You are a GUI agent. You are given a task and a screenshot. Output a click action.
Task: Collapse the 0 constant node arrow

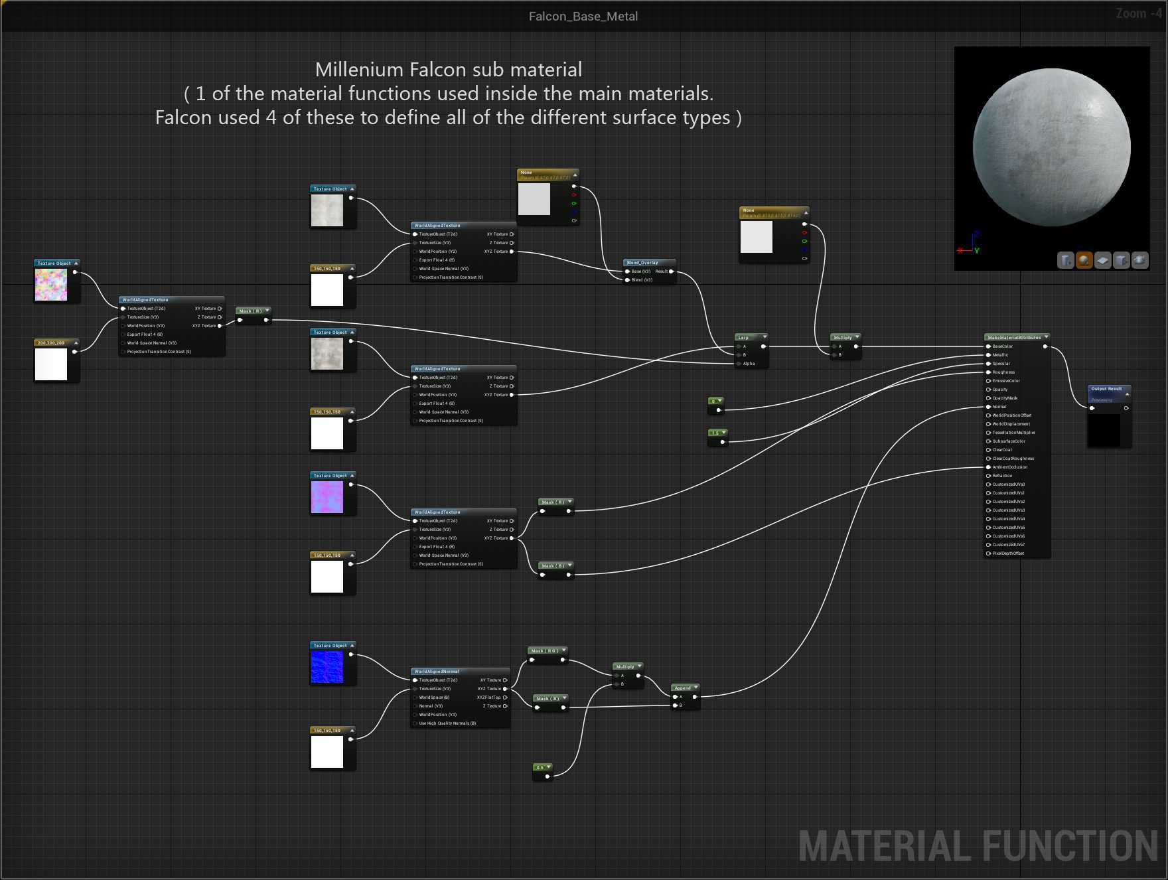[719, 401]
